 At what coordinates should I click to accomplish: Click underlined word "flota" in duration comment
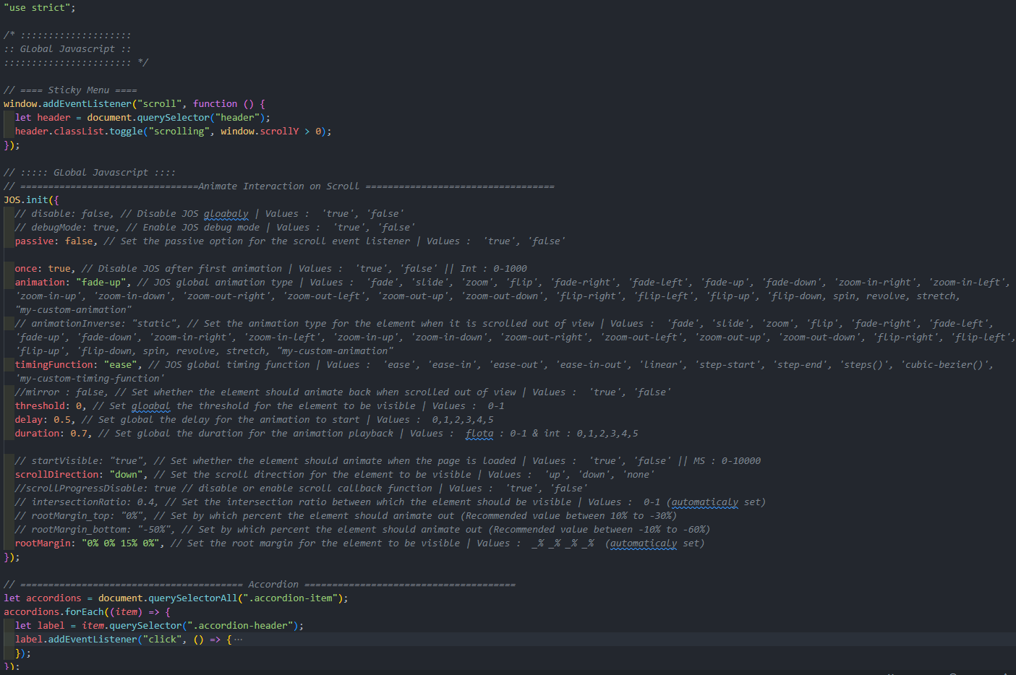tap(479, 434)
